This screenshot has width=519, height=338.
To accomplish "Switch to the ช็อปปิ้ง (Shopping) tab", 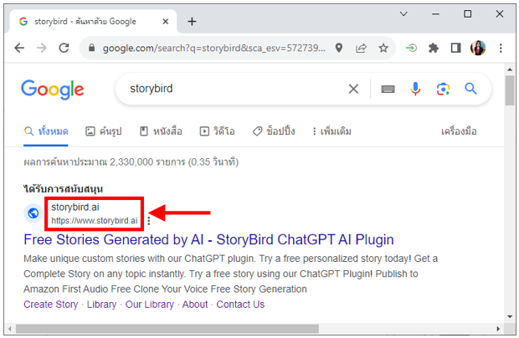I will 274,131.
